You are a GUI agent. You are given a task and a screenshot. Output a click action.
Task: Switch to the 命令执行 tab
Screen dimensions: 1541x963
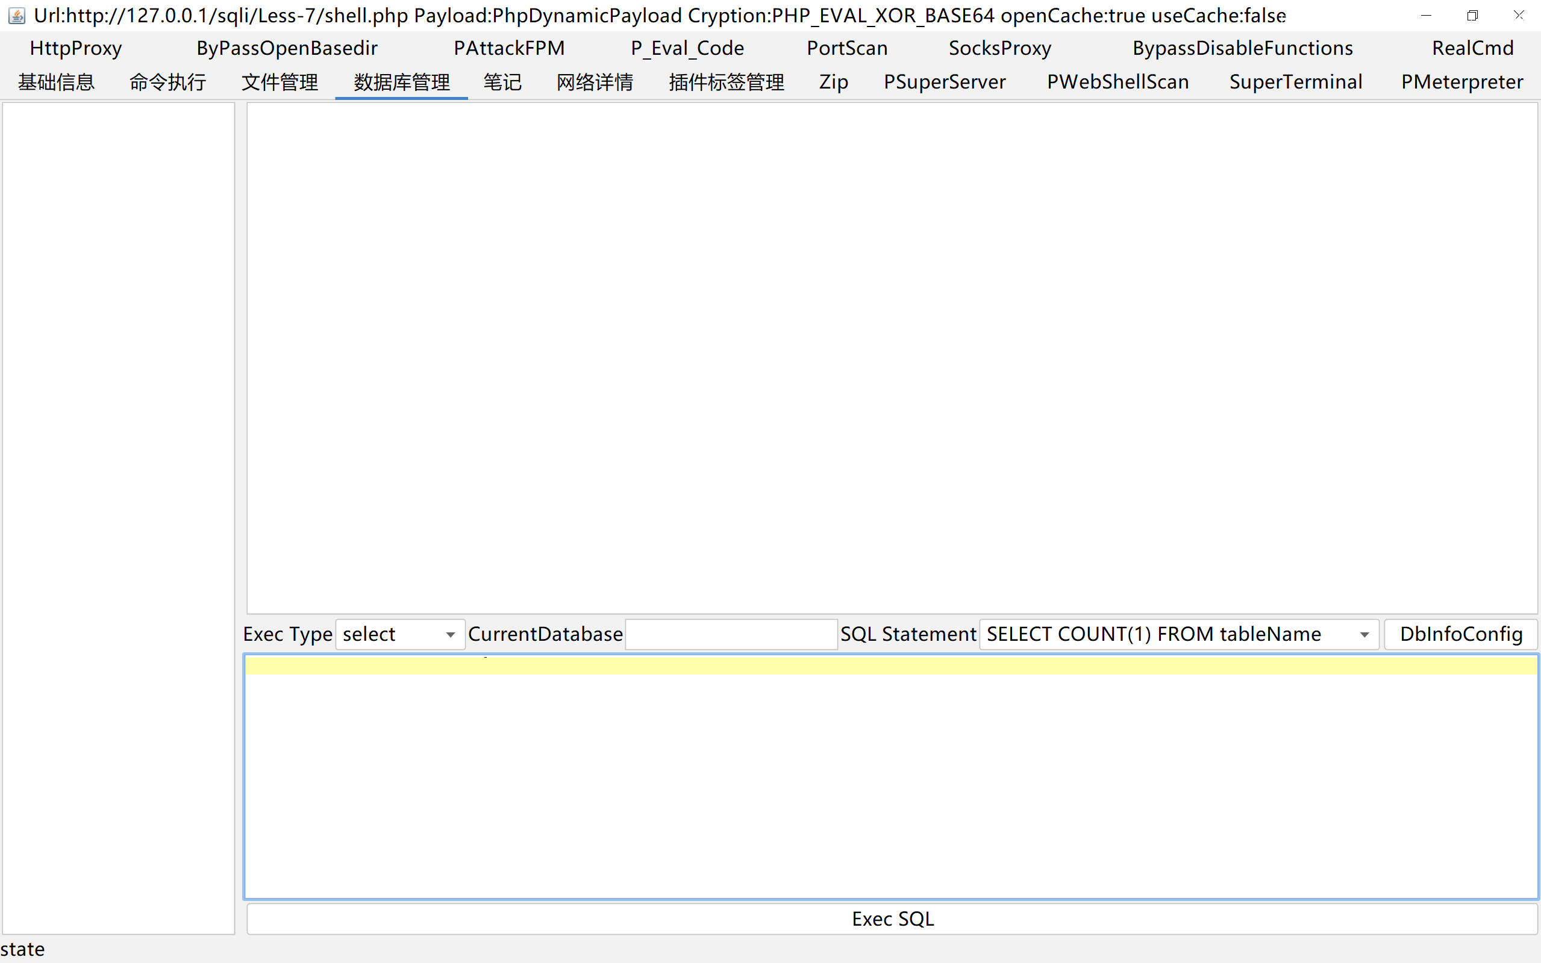tap(167, 81)
